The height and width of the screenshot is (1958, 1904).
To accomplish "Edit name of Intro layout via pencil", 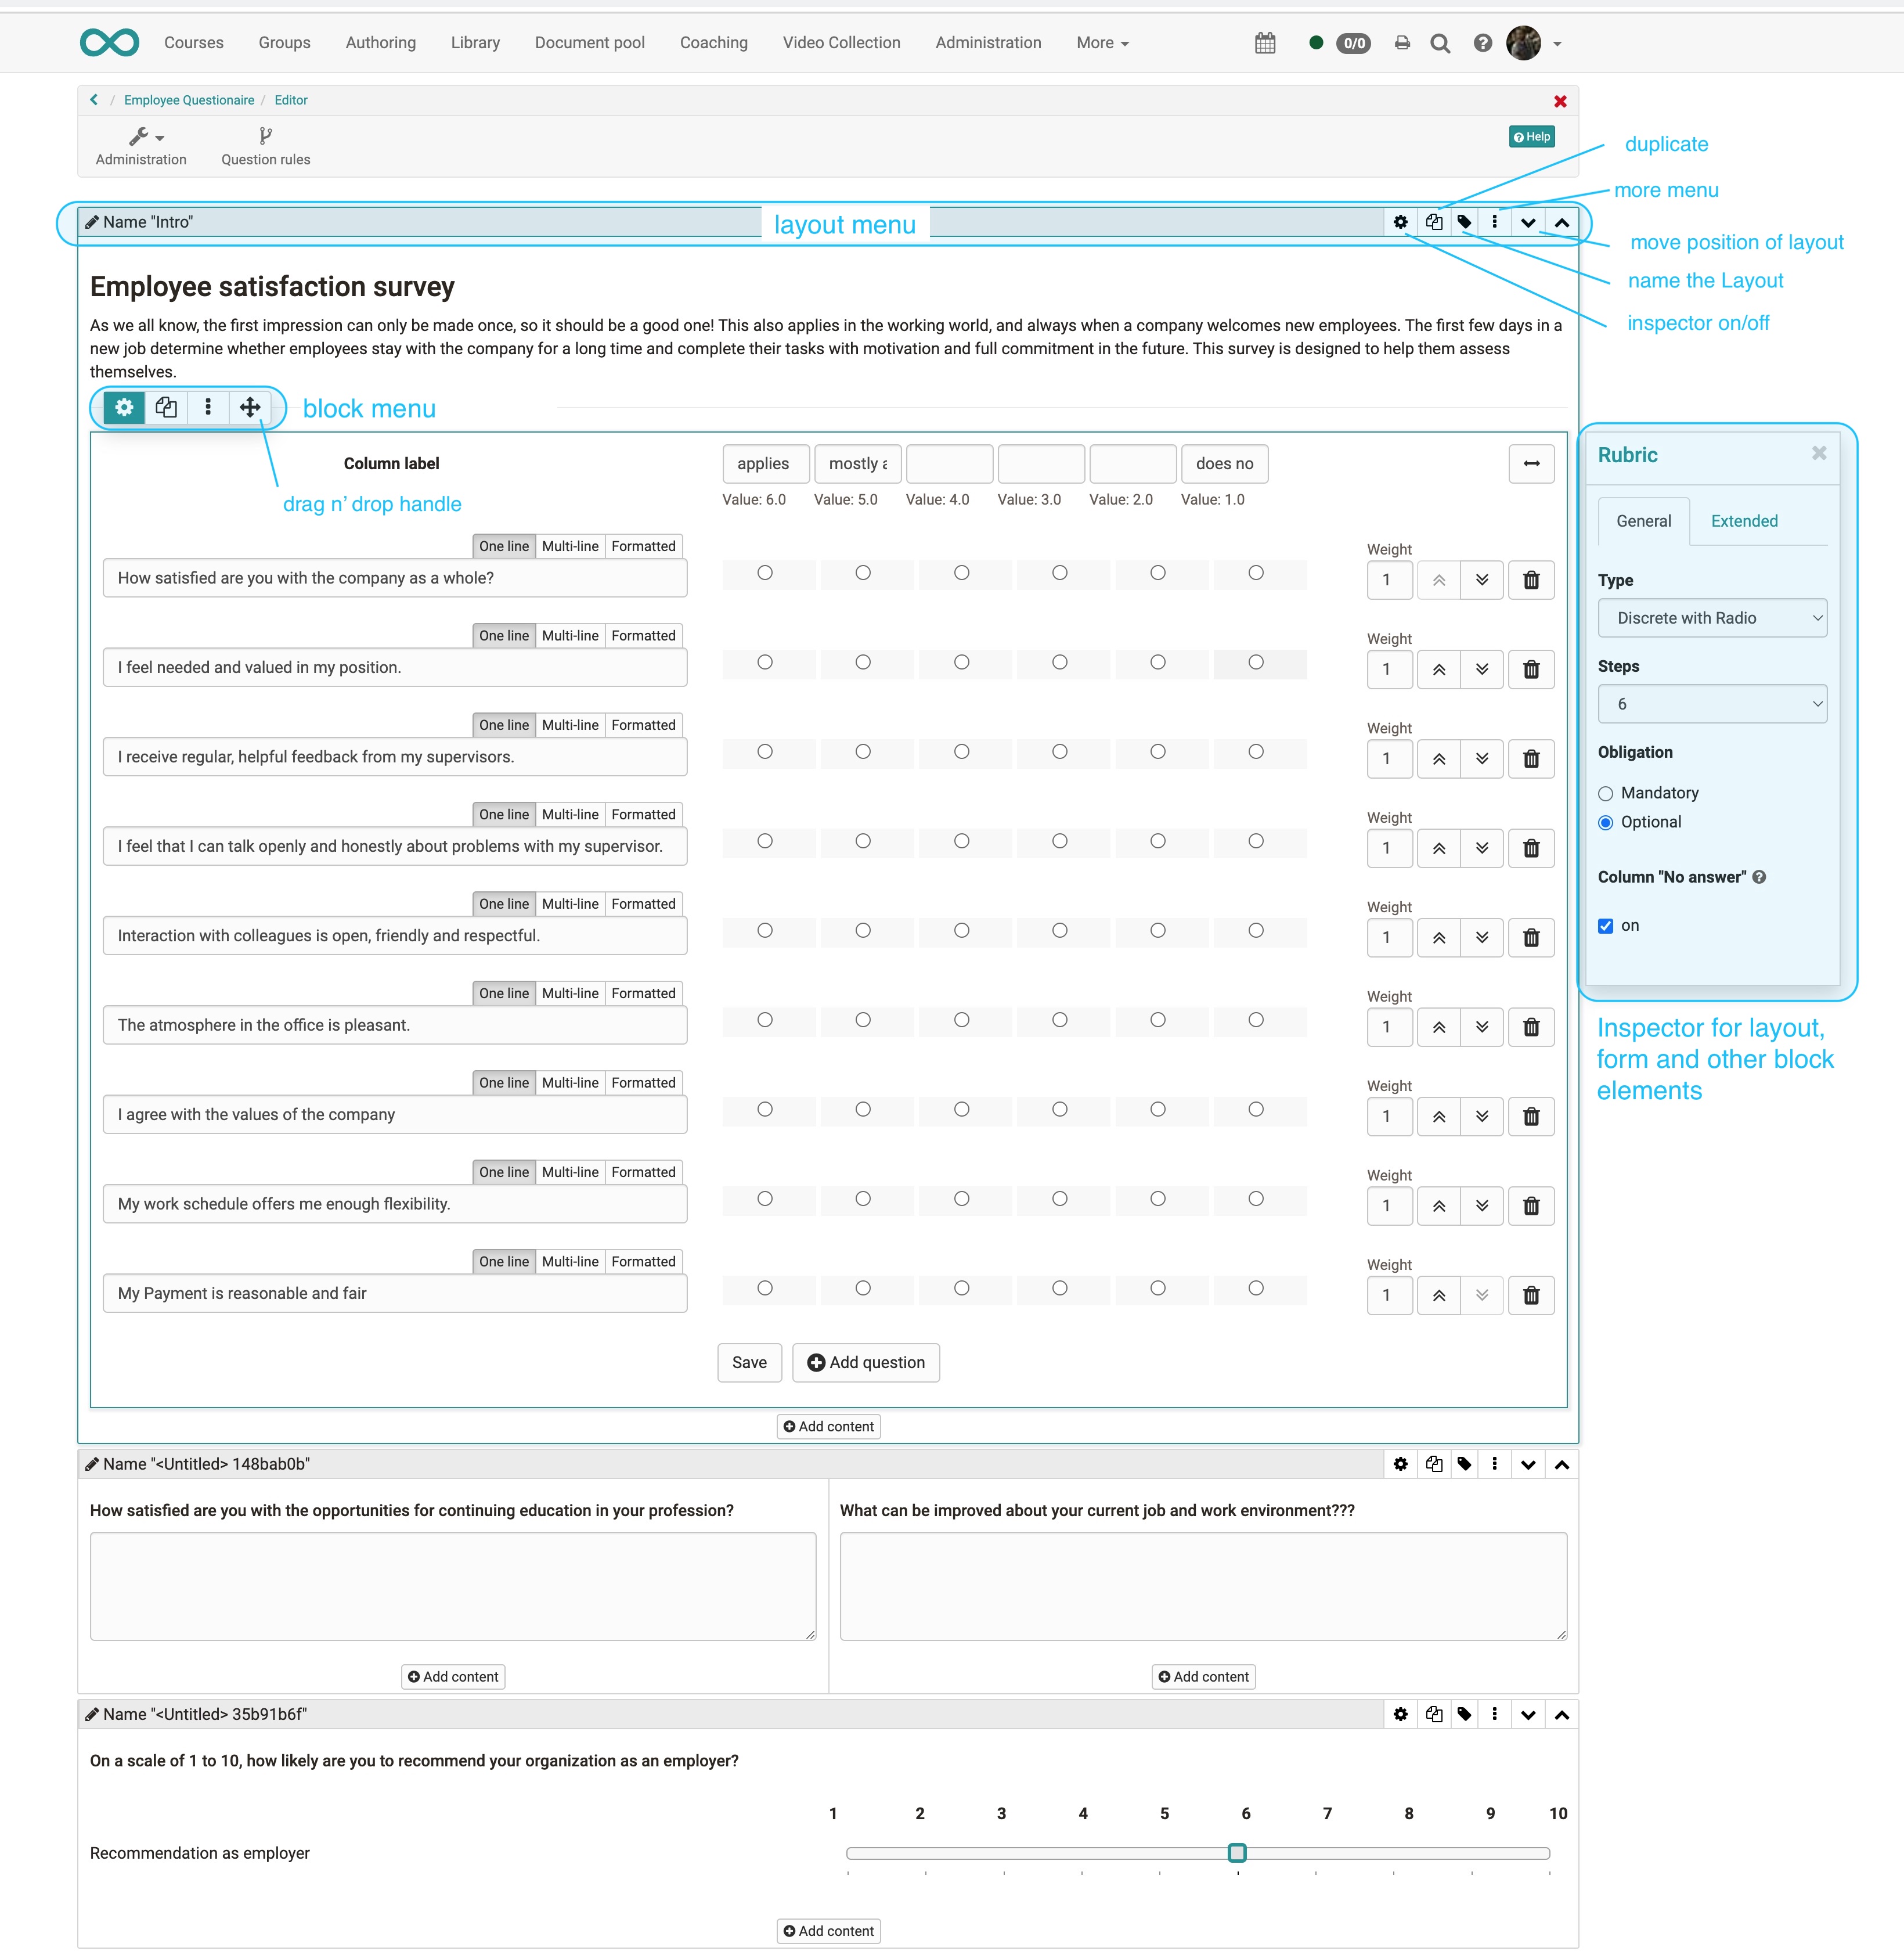I will pyautogui.click(x=92, y=222).
